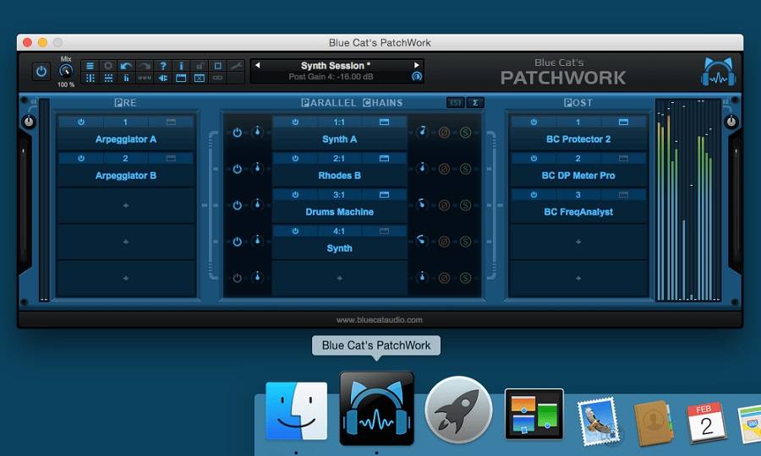Image resolution: width=761 pixels, height=456 pixels.
Task: Go to the previous preset arrow
Action: point(258,65)
